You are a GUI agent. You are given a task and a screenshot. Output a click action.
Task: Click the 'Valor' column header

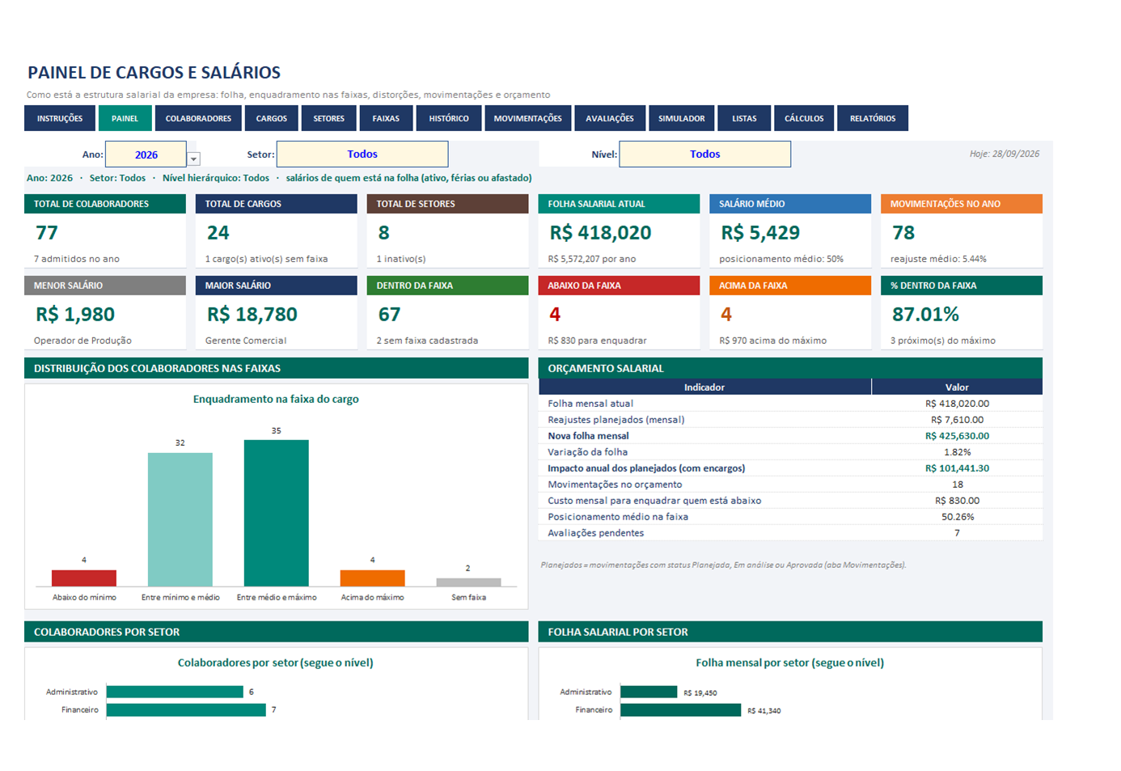(957, 387)
